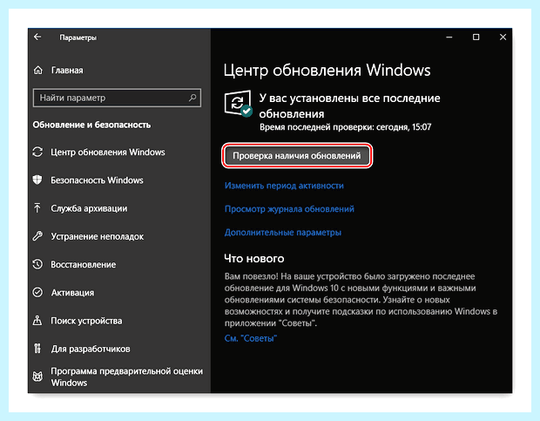Click the tools icon for Для разработчиков

pos(37,349)
